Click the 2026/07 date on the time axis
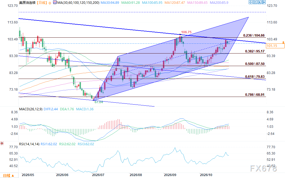 tap(98, 175)
